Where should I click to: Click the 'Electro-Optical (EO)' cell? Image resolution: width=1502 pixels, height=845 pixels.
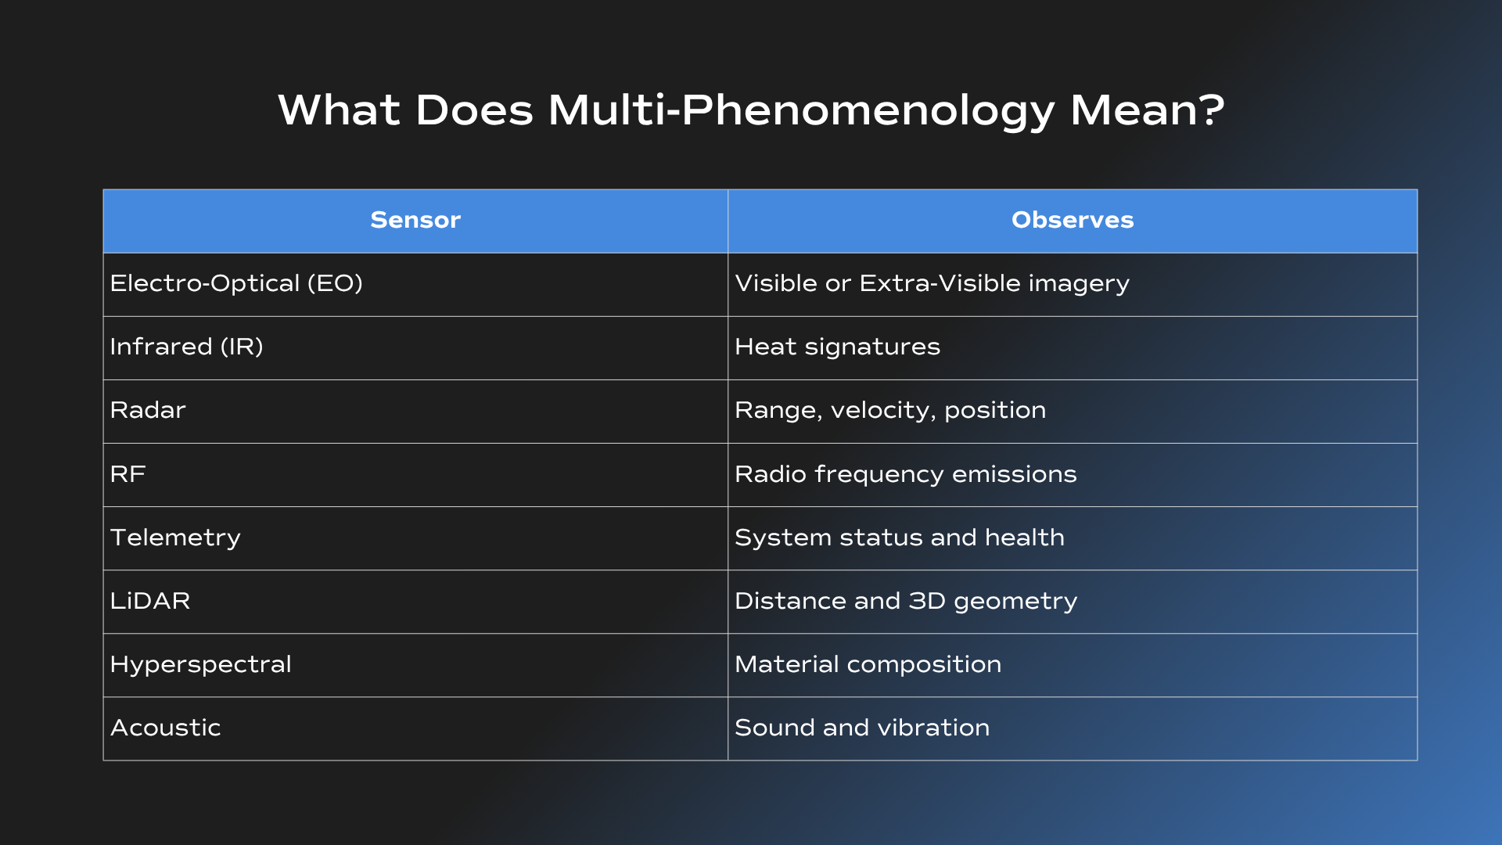[415, 285]
